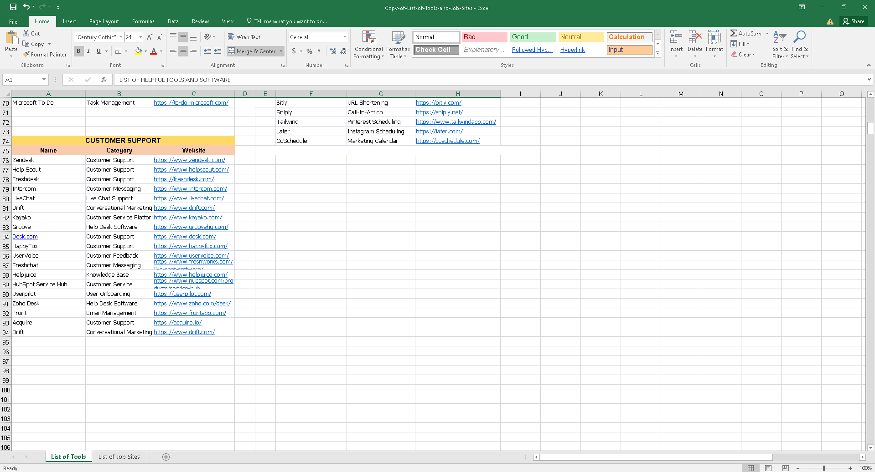Click Decrease Decimal icon

point(343,51)
